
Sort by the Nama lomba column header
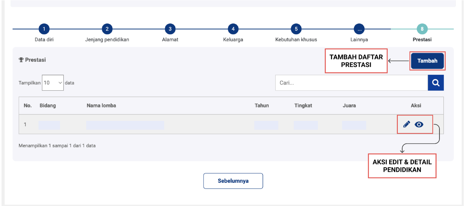[x=101, y=106]
